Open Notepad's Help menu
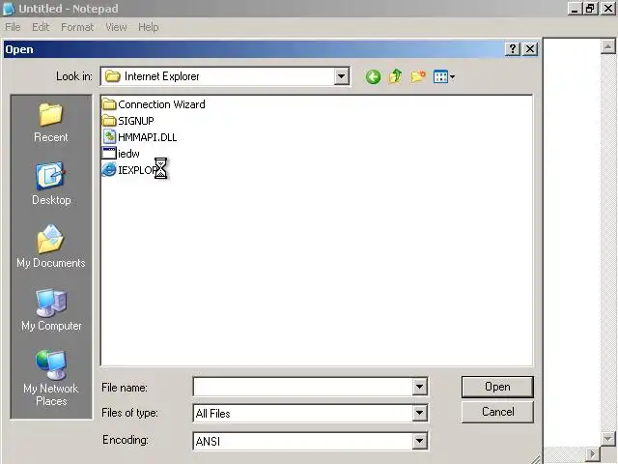618x464 pixels. 148,27
